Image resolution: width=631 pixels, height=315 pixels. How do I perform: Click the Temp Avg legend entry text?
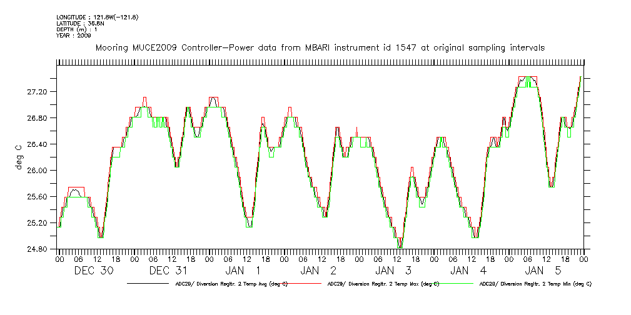point(231,284)
